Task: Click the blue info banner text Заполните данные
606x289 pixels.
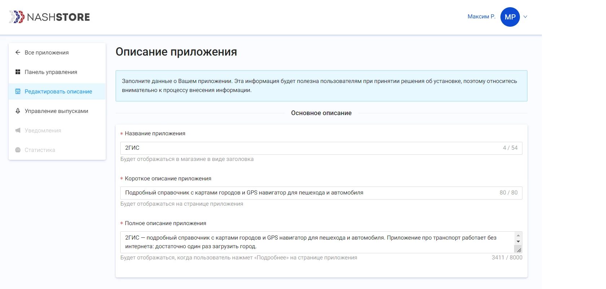Action: [319, 86]
